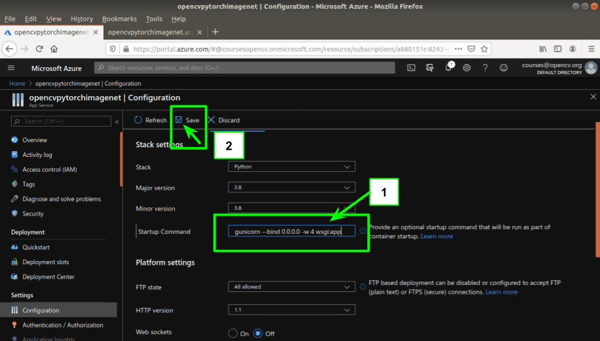Screen dimensions: 600x341
Task: Open the Firefox View menu
Action: coord(54,19)
